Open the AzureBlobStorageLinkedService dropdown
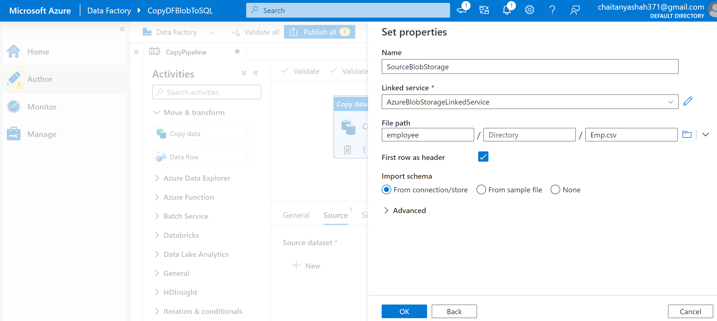 pyautogui.click(x=671, y=102)
